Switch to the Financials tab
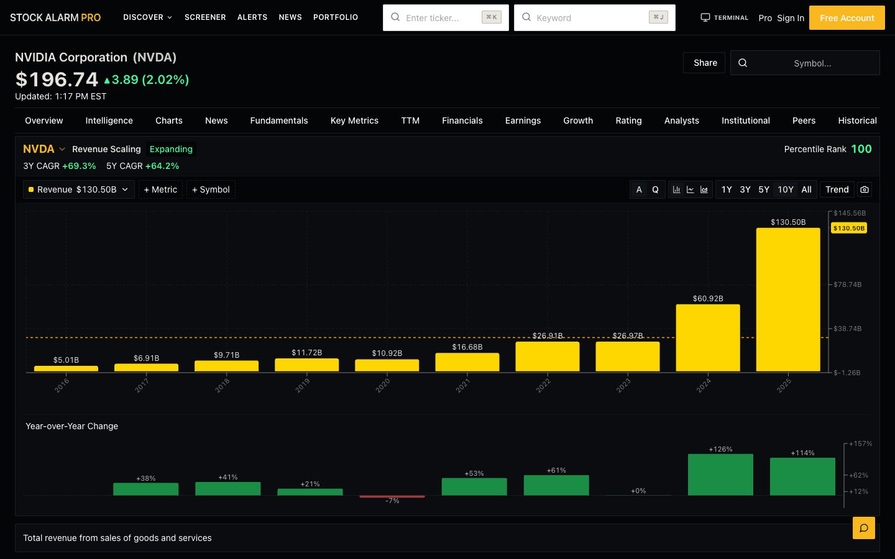Image resolution: width=895 pixels, height=559 pixels. click(x=462, y=120)
